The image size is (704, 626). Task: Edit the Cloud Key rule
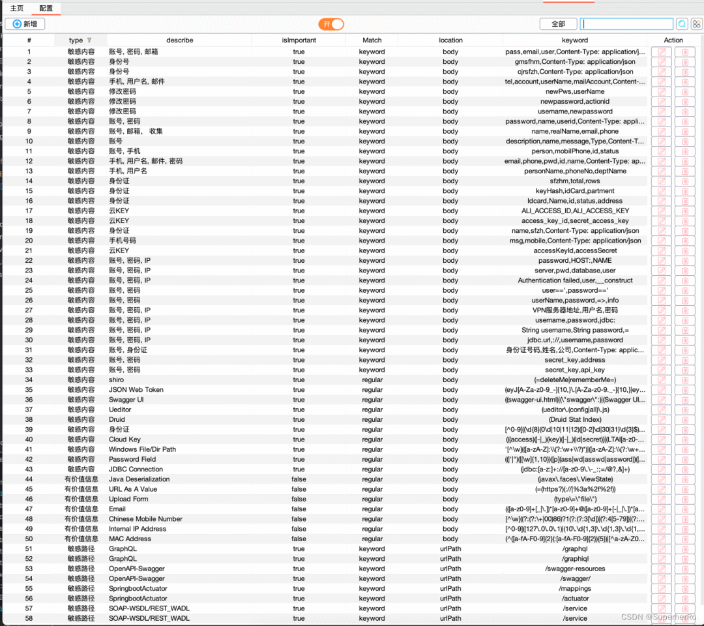[x=662, y=440]
